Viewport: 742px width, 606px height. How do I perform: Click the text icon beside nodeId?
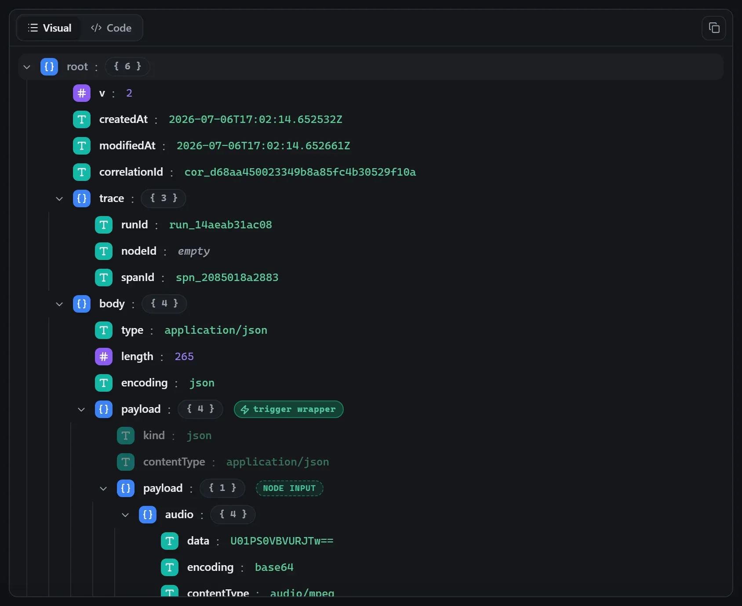(104, 251)
